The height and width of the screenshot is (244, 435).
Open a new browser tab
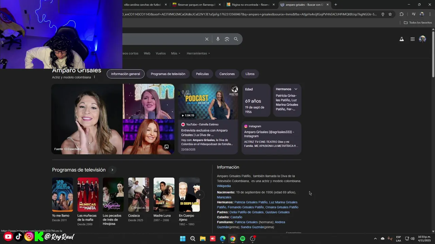tap(336, 5)
